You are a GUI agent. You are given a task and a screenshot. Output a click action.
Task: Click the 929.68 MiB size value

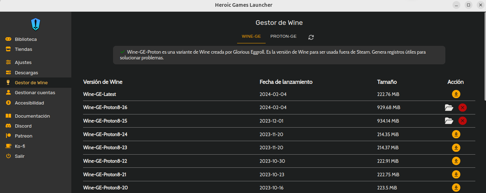[x=389, y=107]
